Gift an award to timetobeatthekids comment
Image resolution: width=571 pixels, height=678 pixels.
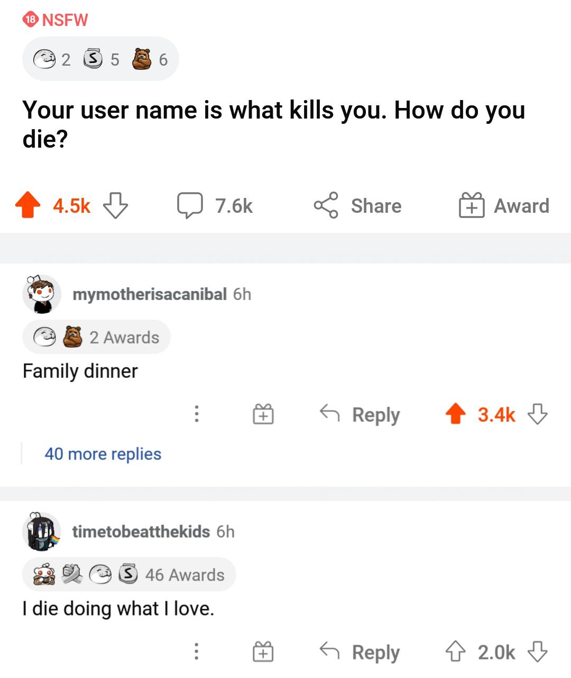pos(263,652)
